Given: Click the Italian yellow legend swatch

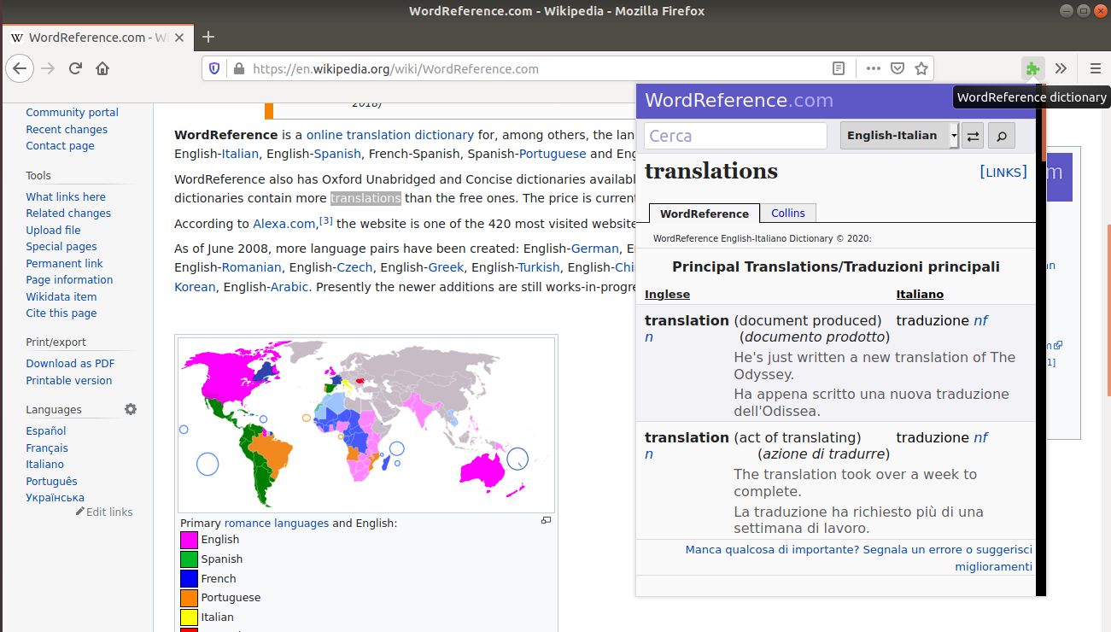Looking at the screenshot, I should click(189, 617).
